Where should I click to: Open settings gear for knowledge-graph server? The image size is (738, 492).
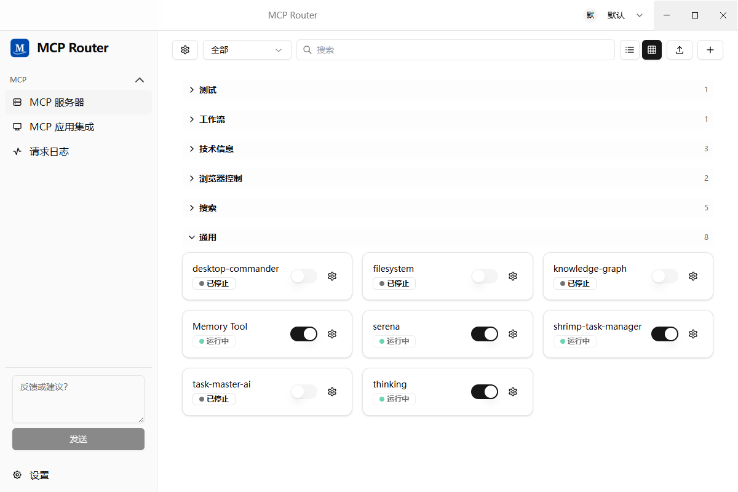coord(693,276)
